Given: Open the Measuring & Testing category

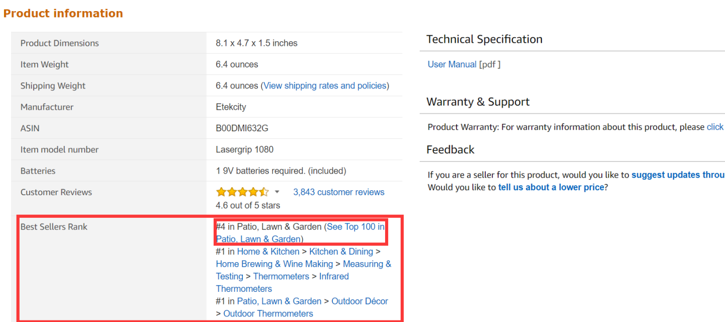Looking at the screenshot, I should (367, 264).
